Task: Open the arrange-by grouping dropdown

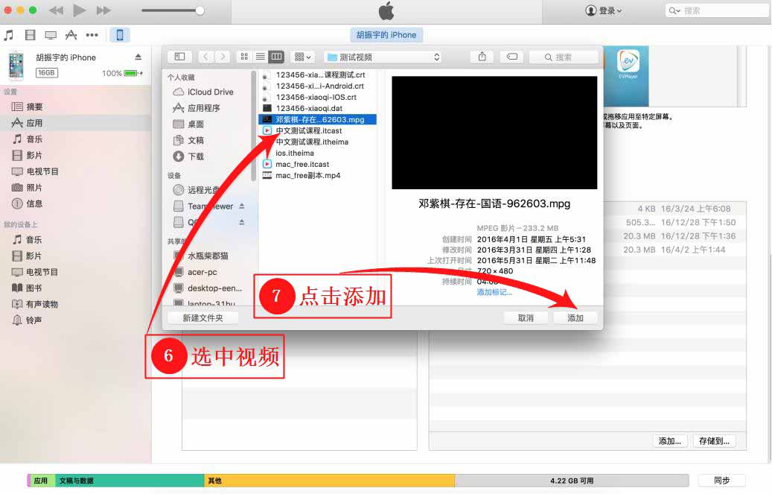Action: 303,57
